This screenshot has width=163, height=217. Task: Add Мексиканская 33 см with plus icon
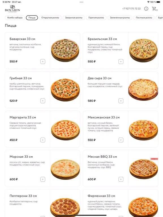click(x=121, y=140)
